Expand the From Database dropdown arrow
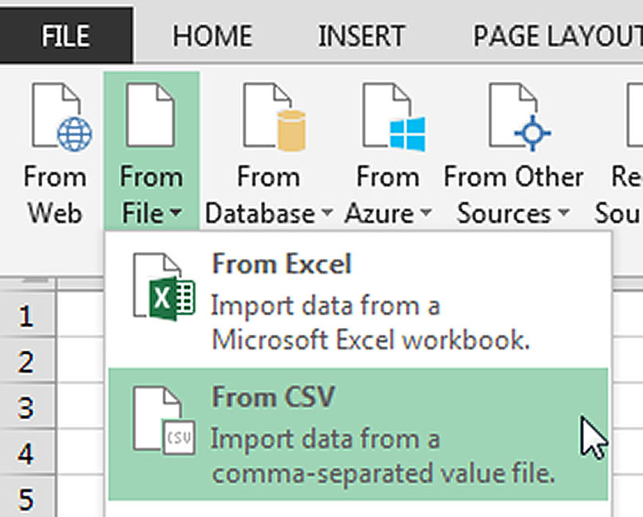The image size is (643, 517). 327,213
